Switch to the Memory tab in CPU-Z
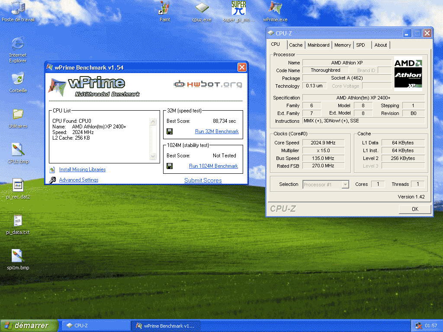Viewport: 443px width, 332px height. tap(343, 45)
